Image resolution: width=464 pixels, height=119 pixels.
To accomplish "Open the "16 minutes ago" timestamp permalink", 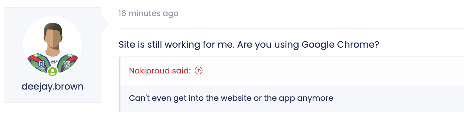I will pyautogui.click(x=149, y=13).
